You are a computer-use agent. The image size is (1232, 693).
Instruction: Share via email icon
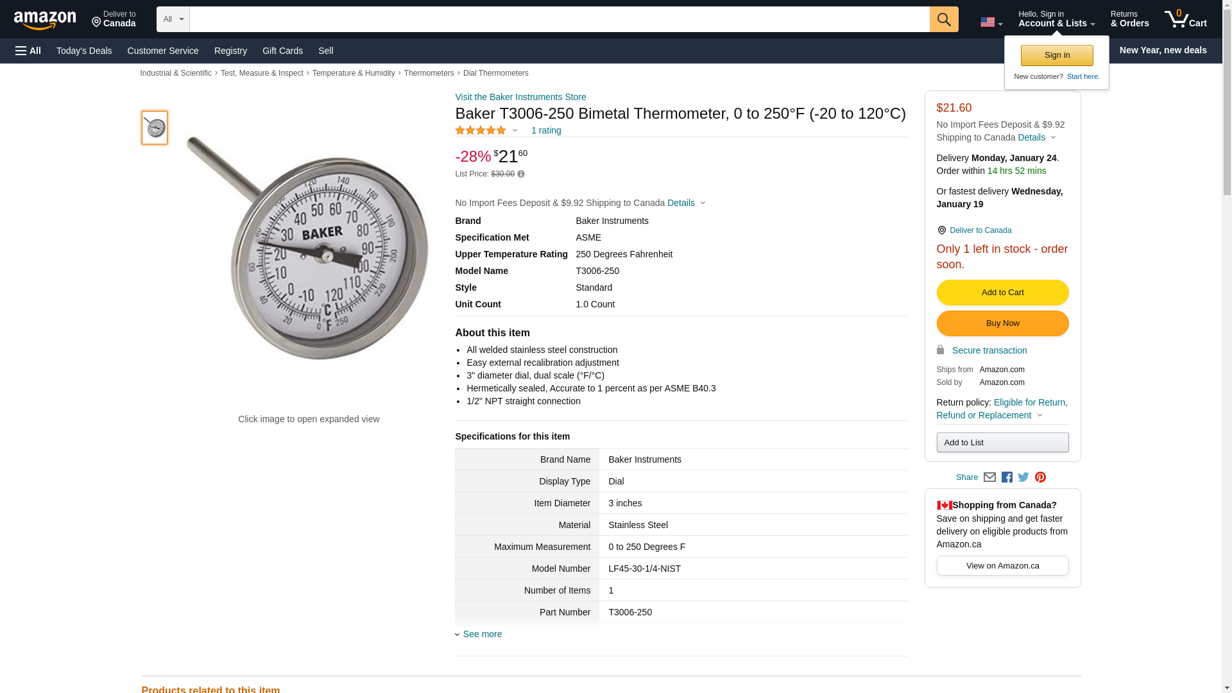tap(989, 477)
